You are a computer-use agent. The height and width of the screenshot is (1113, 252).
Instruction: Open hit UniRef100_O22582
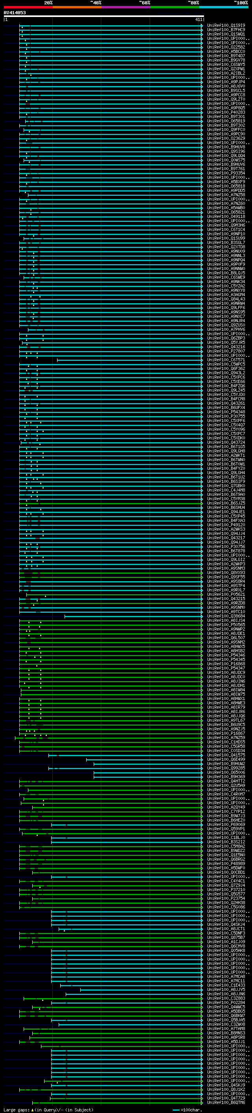tap(226, 47)
